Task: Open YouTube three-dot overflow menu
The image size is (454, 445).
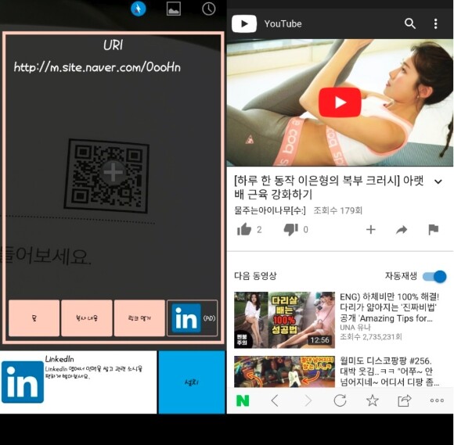Action: tap(435, 23)
